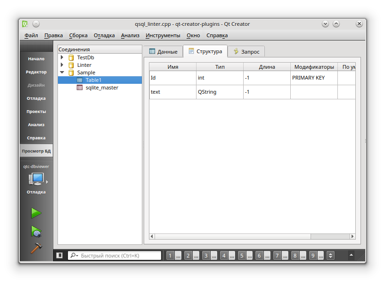The width and height of the screenshot is (385, 282).
Task: Open the Файл menu
Action: (x=31, y=35)
